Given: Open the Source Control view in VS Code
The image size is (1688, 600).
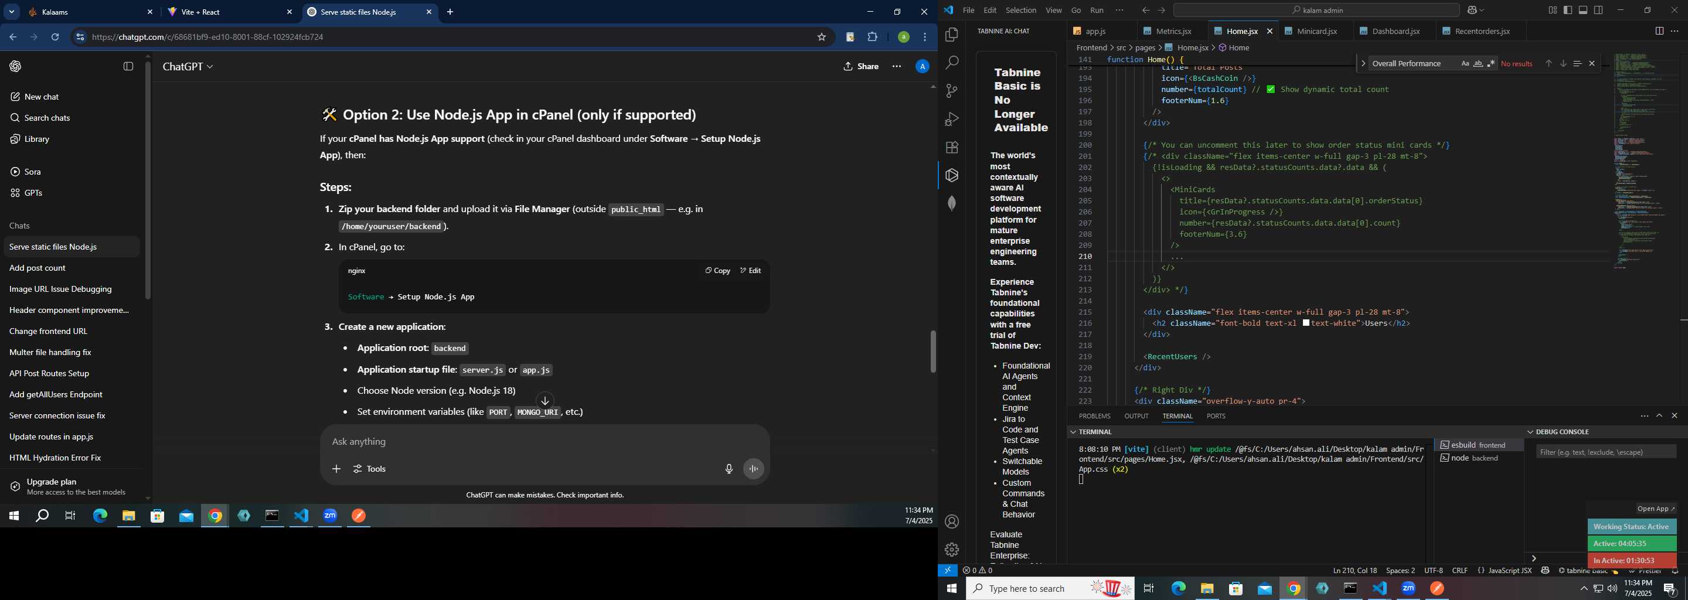Looking at the screenshot, I should [951, 91].
